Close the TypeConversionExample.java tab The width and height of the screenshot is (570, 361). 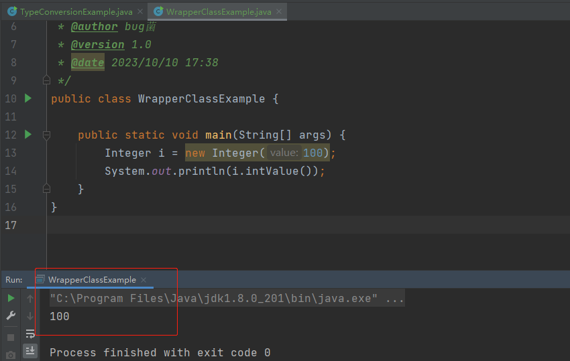[x=140, y=11]
